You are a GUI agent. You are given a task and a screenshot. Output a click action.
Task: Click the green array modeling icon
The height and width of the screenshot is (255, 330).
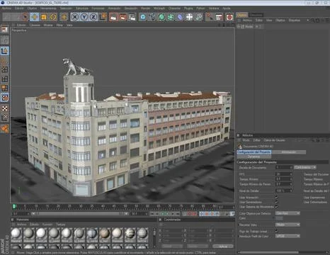click(171, 17)
